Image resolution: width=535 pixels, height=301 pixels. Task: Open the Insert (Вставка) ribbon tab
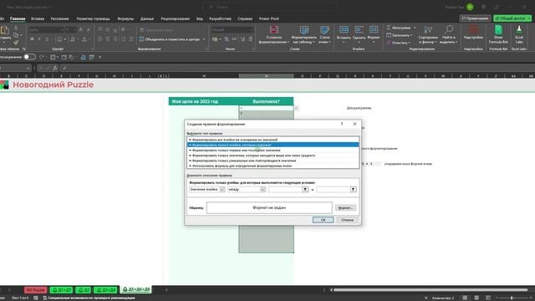click(x=38, y=18)
